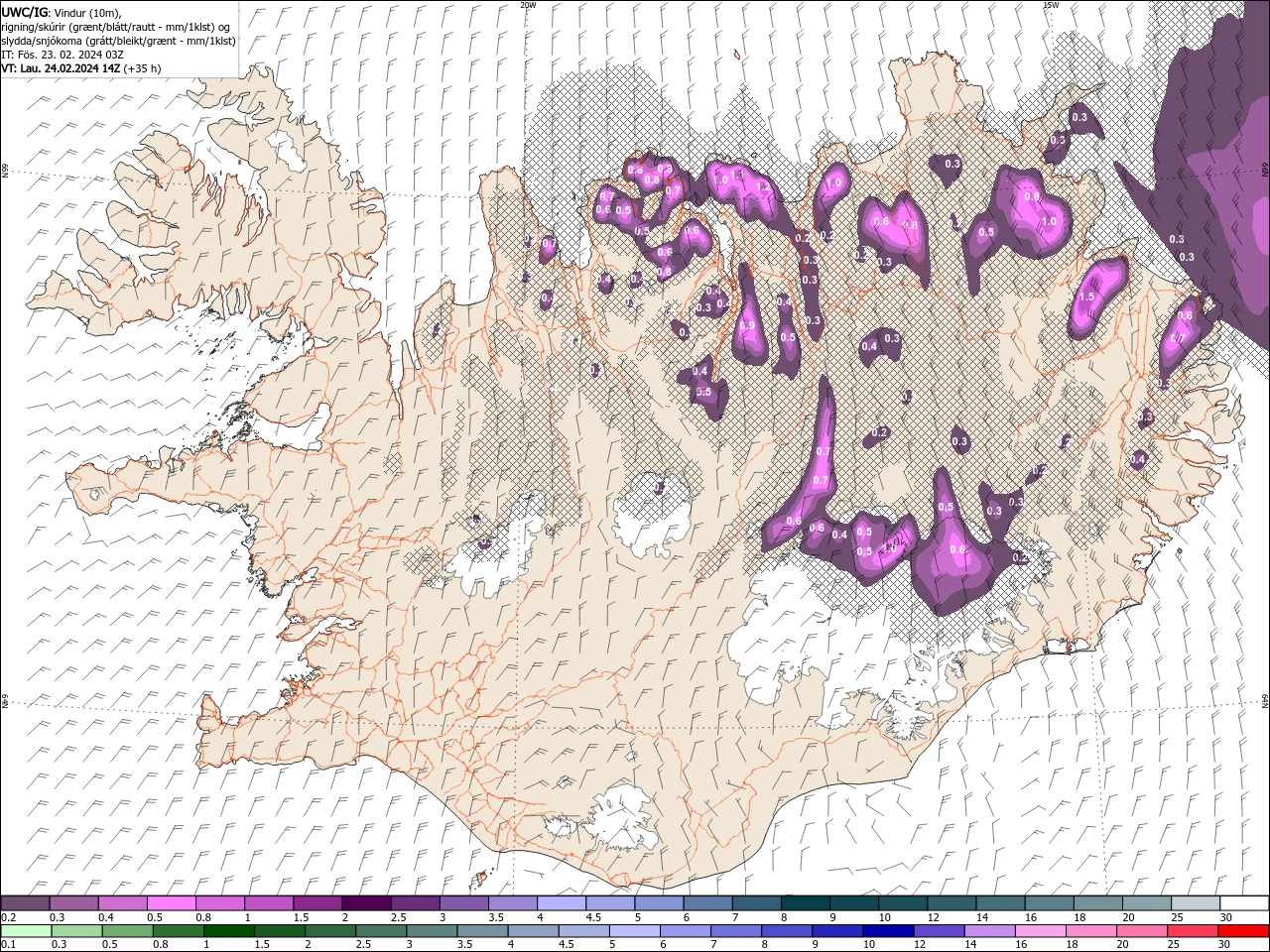The image size is (1270, 952).
Task: Pick the bottom legend row swatch labeled 3
Action: point(432,931)
